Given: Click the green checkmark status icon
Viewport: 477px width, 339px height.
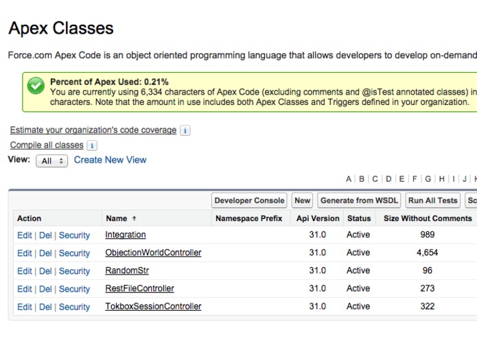Looking at the screenshot, I should pyautogui.click(x=36, y=86).
